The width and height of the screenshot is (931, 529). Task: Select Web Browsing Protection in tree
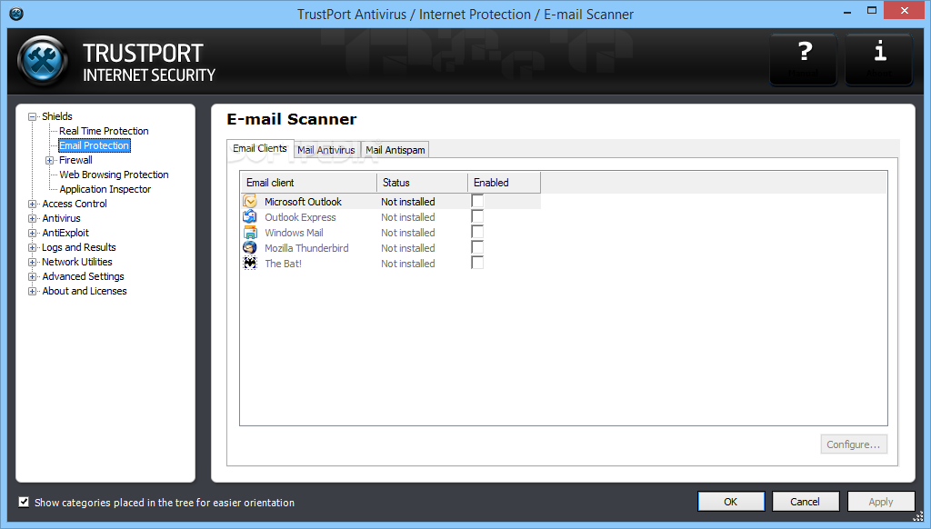(x=114, y=175)
